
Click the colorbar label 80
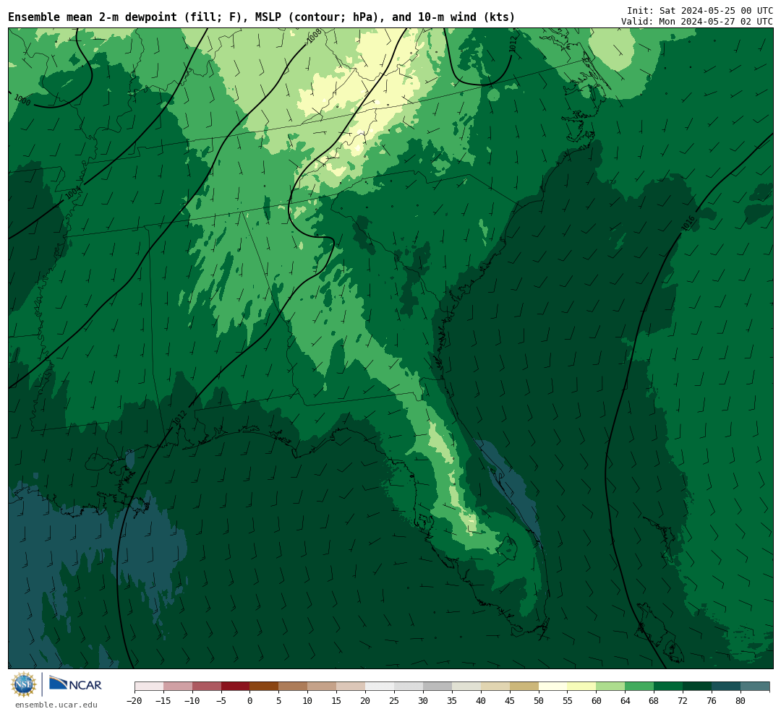point(741,701)
